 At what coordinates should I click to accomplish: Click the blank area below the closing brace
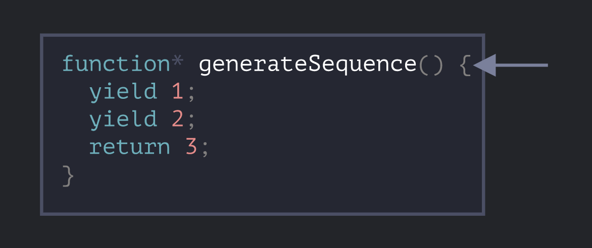pos(202,199)
